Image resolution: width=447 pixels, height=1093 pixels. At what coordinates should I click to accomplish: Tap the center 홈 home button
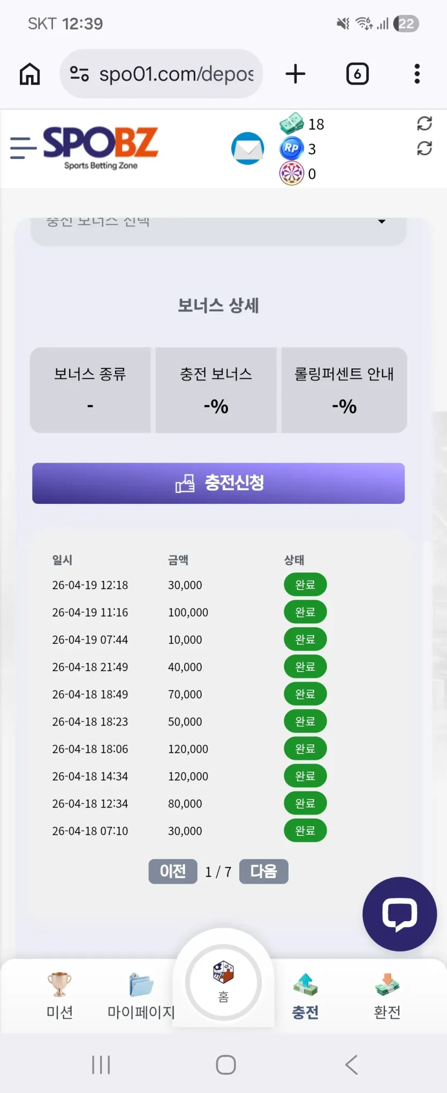coord(223,982)
